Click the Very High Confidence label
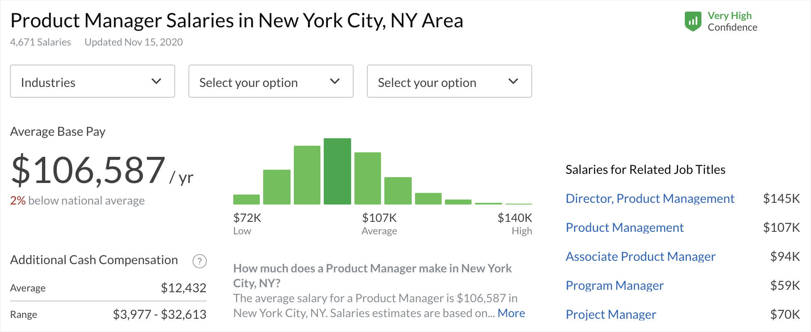This screenshot has width=811, height=332. pyautogui.click(x=732, y=22)
